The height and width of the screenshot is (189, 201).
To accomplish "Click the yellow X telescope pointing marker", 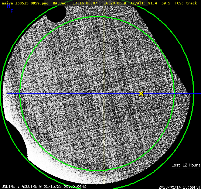I will 141,94.
